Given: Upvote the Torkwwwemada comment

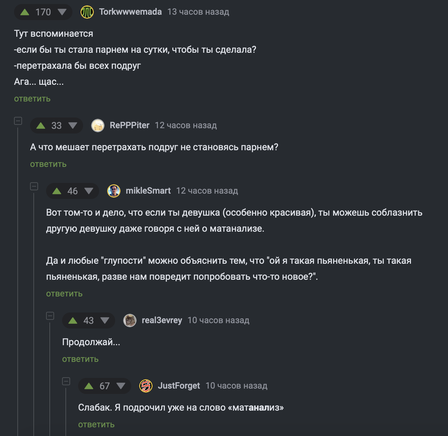Looking at the screenshot, I should pyautogui.click(x=25, y=12).
